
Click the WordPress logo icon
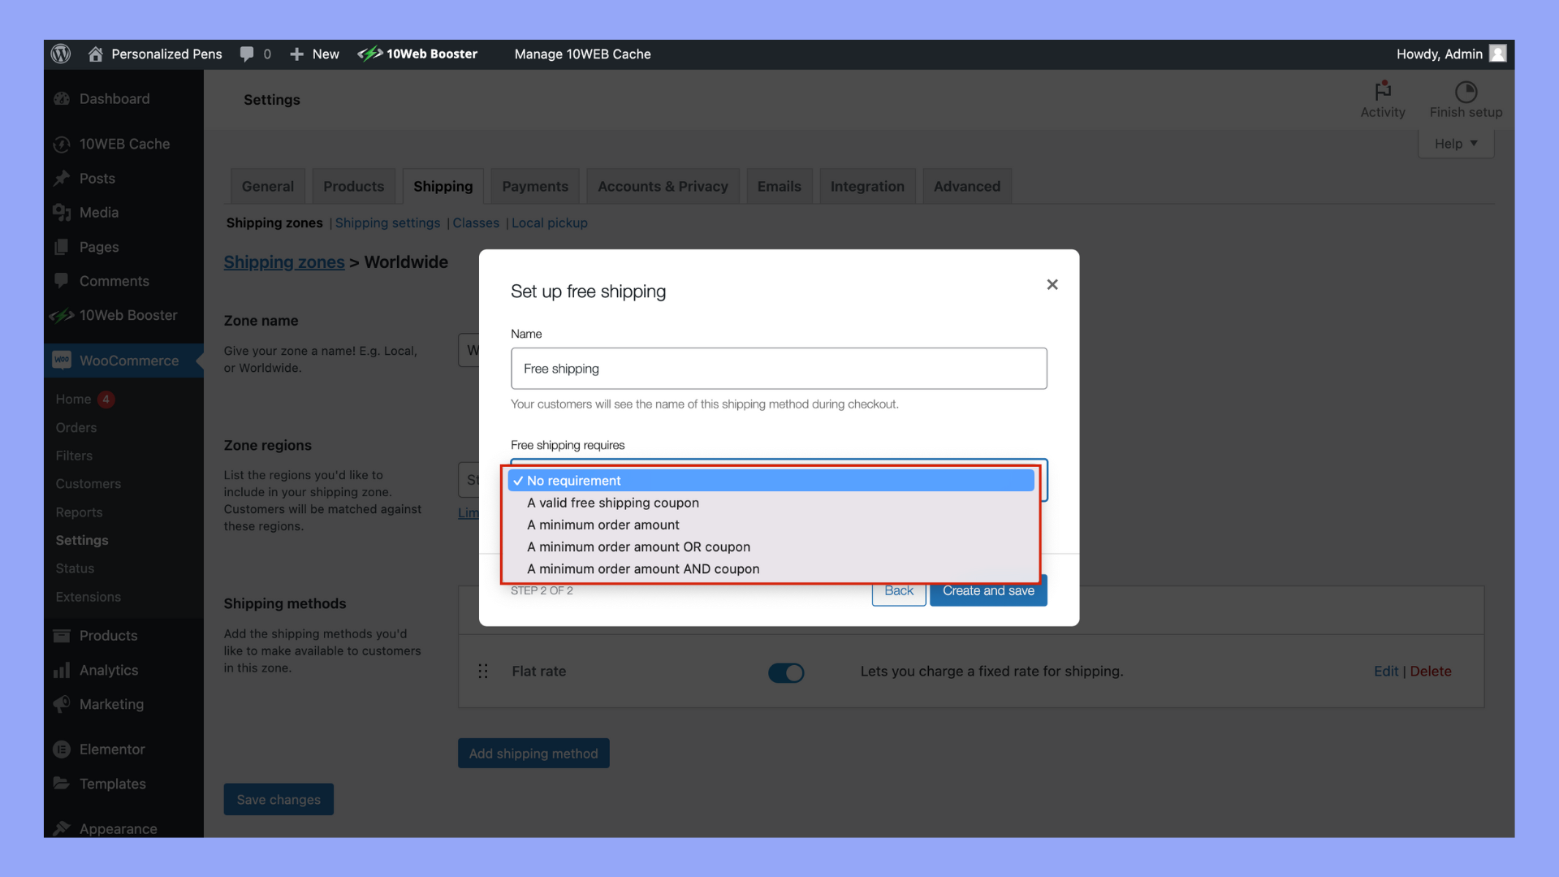tap(61, 54)
